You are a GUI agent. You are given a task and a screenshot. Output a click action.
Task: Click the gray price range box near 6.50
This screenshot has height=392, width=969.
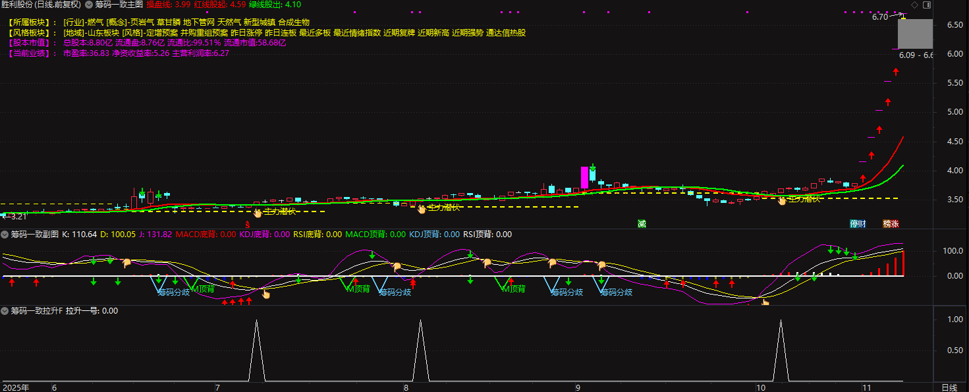916,34
